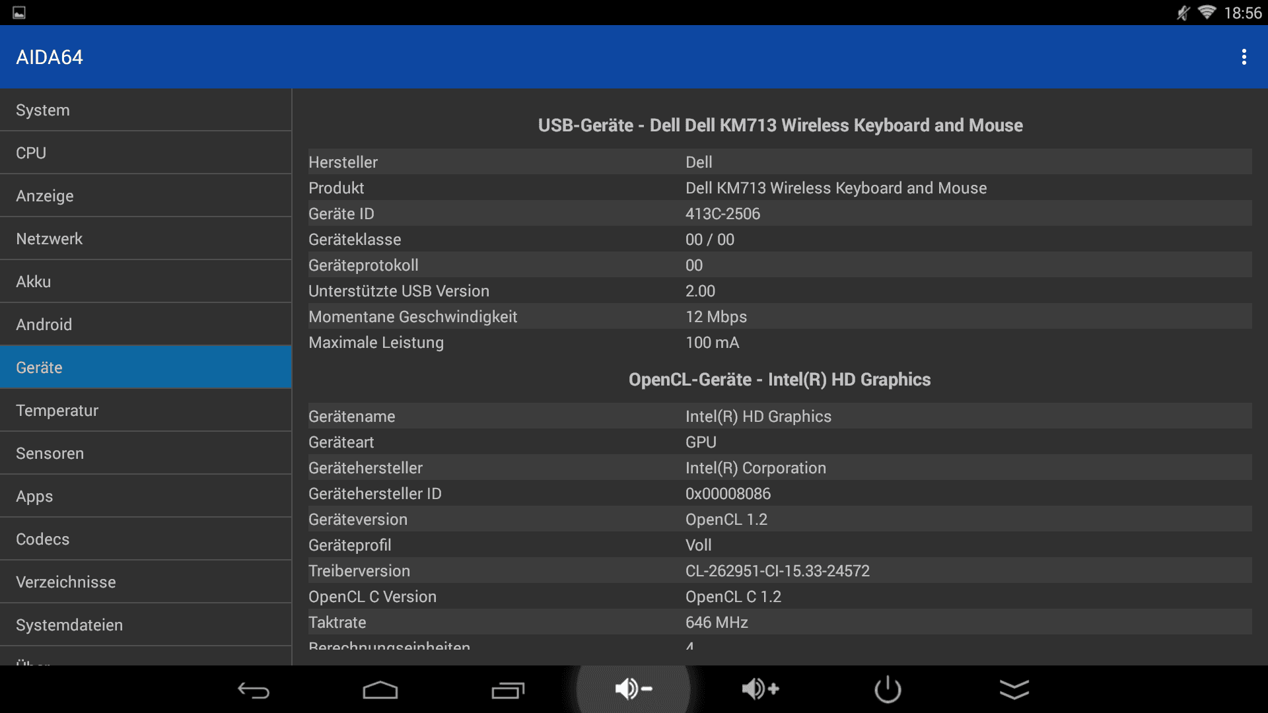Open the recent apps icon

coord(507,690)
